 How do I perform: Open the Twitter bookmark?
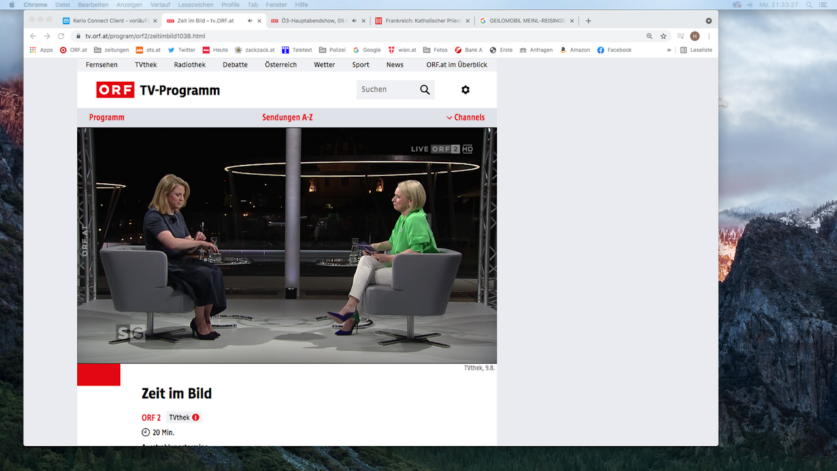coord(182,50)
